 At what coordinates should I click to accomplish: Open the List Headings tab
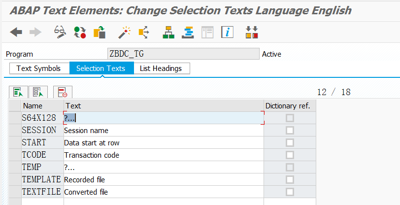pyautogui.click(x=161, y=68)
